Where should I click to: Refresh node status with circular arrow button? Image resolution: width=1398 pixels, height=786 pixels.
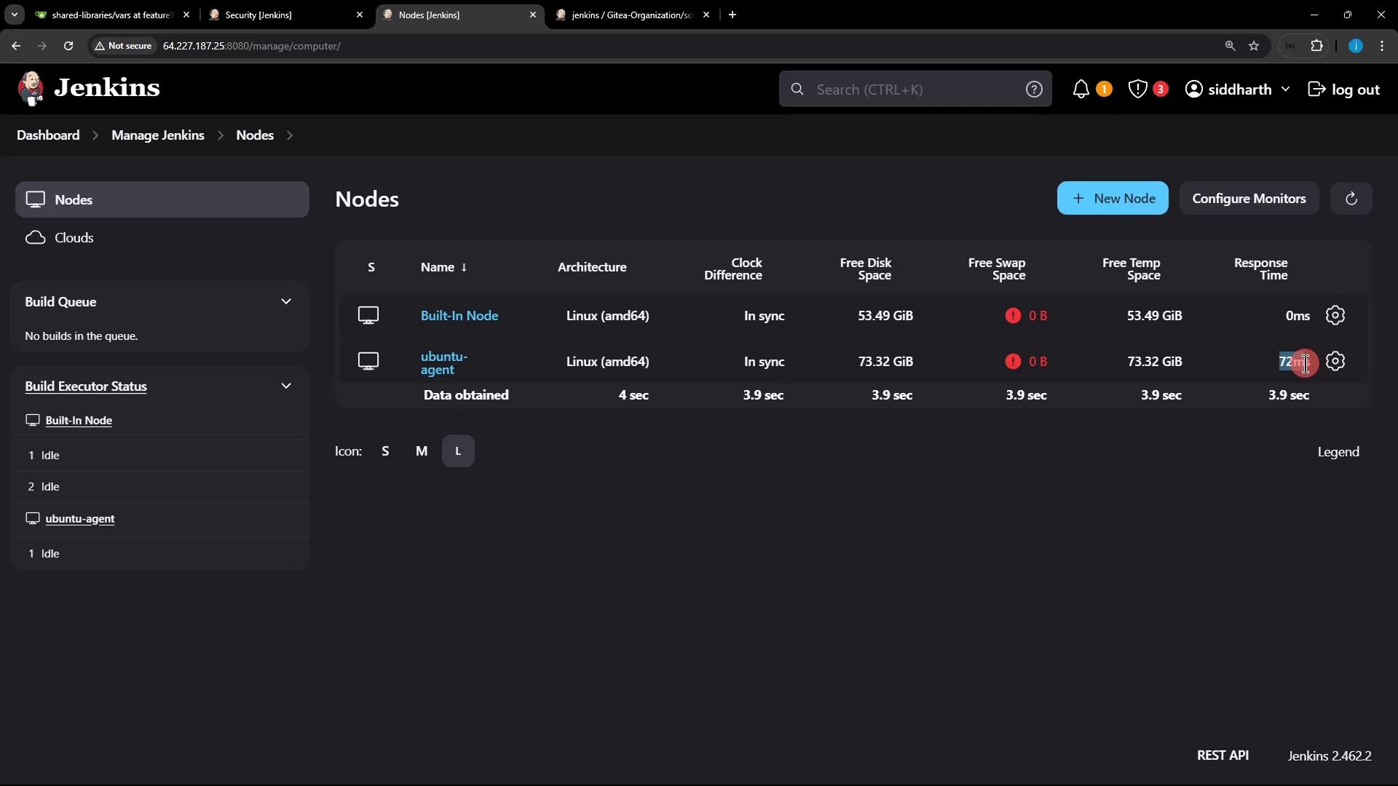point(1351,199)
